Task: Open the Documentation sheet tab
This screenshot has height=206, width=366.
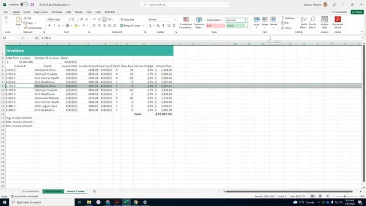Action: [x=30, y=191]
